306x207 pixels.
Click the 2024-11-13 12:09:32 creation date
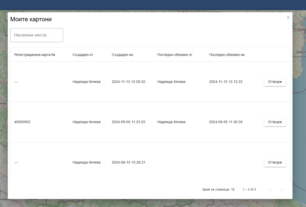click(128, 82)
